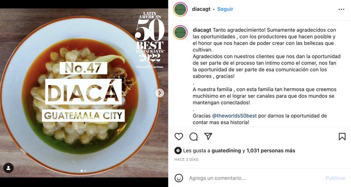The image size is (351, 187).
Task: Click the HACE 3 DÍAS timestamp
Action: [186, 160]
